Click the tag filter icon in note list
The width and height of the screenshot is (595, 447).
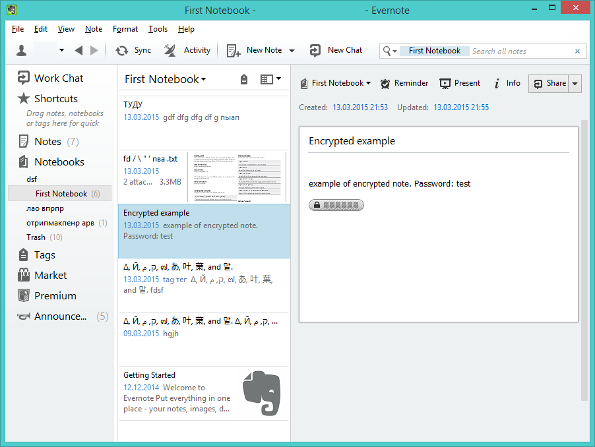pyautogui.click(x=244, y=79)
